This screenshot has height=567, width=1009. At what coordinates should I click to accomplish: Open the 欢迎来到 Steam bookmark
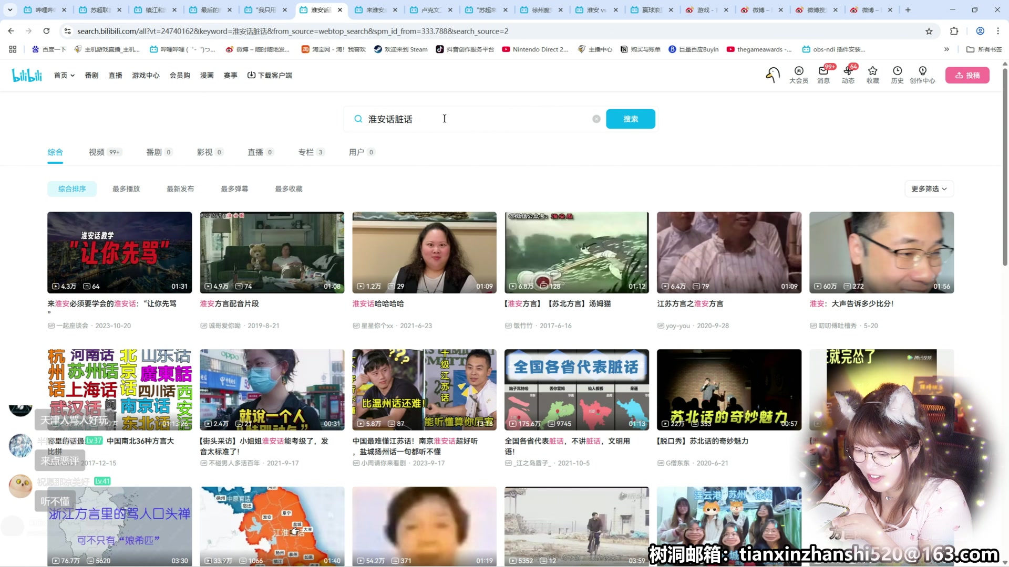pyautogui.click(x=401, y=49)
